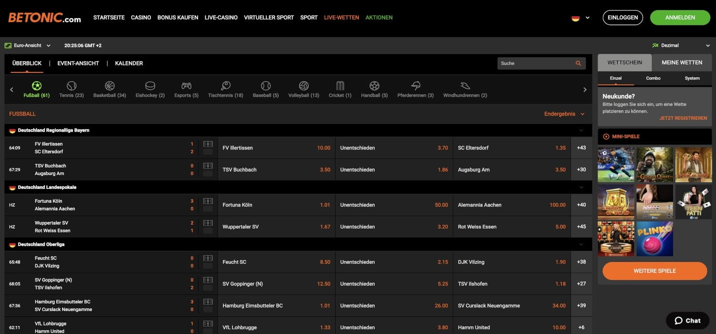716x334 pixels.
Task: Open the Endergebnis market dropdown
Action: pos(564,114)
